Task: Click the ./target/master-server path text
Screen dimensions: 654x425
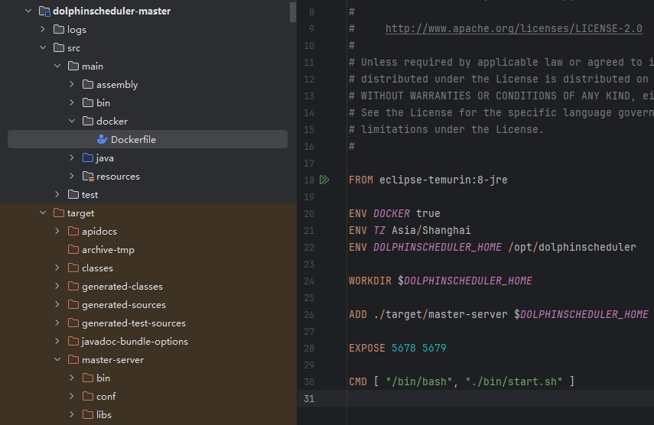Action: pos(441,315)
